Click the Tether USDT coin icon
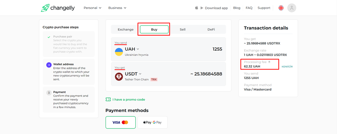This screenshot has height=134, width=337. tap(119, 77)
